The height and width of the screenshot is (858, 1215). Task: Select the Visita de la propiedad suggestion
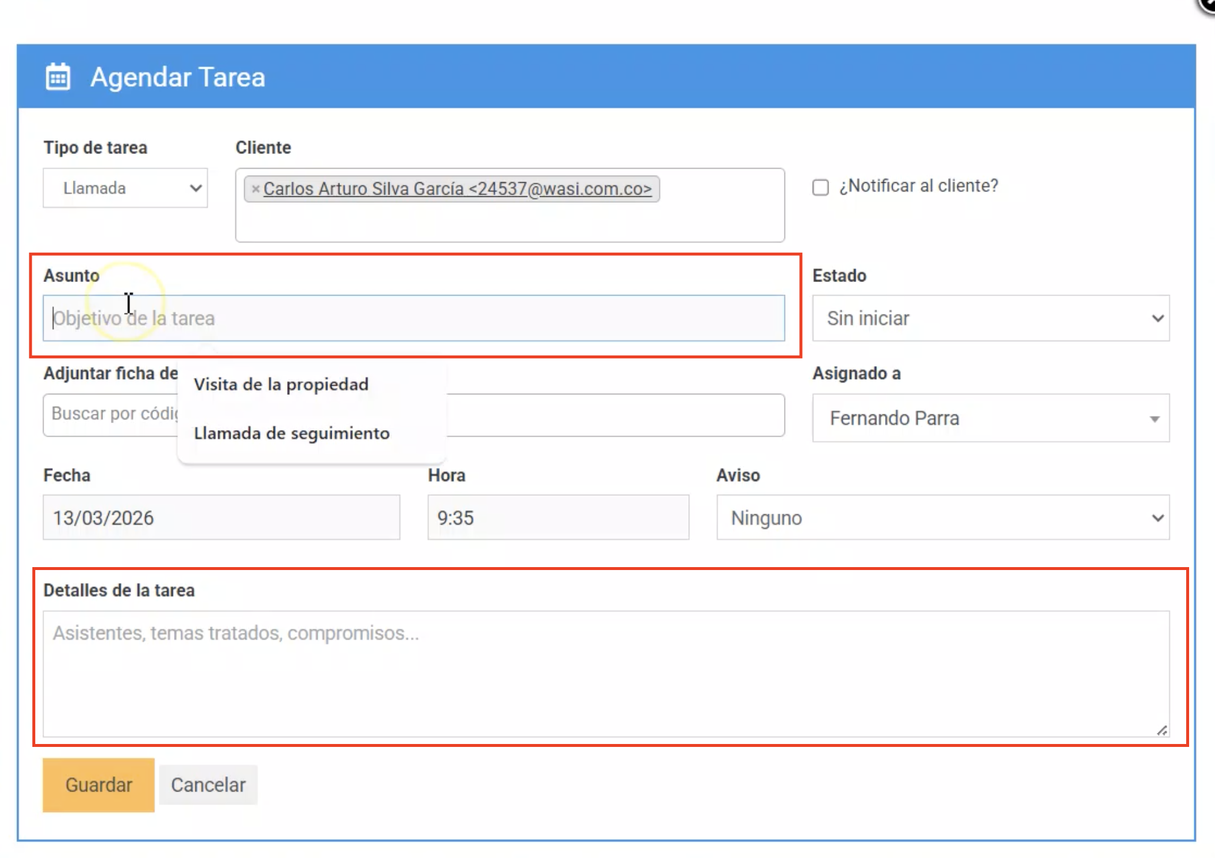click(281, 384)
